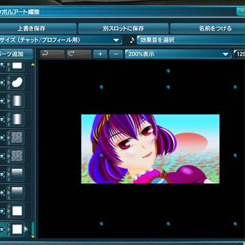Click the 名前をつける button
The height and width of the screenshot is (245, 245).
click(208, 29)
